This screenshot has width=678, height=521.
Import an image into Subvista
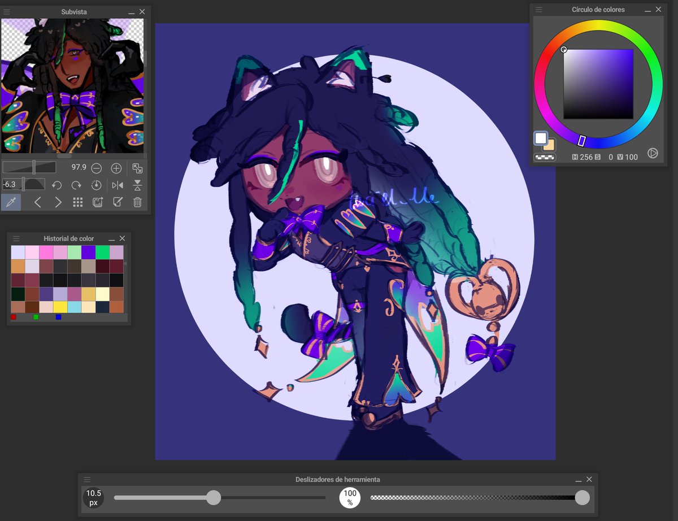coord(98,202)
